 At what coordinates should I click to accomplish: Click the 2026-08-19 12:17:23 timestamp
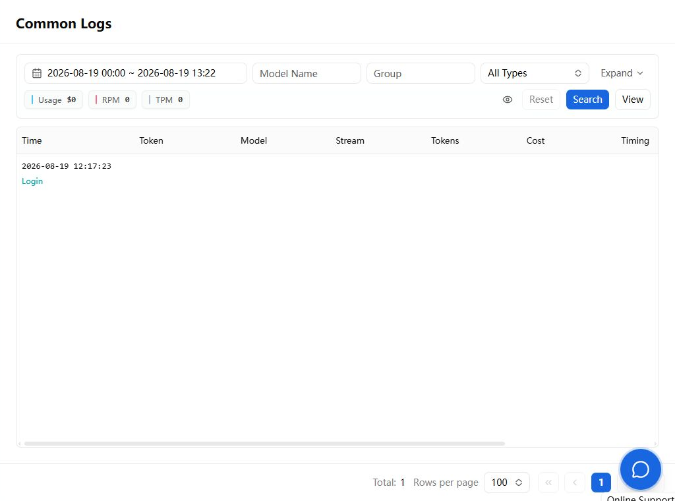click(67, 166)
